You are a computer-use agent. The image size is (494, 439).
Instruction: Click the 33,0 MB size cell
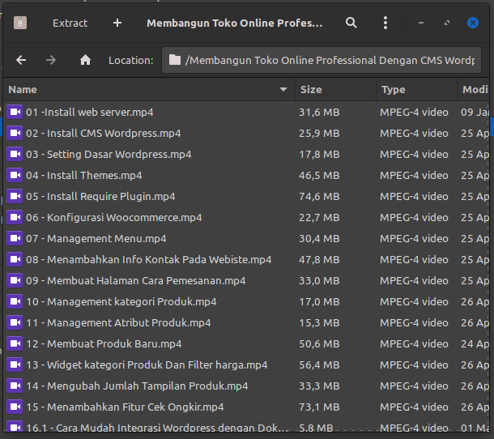point(319,281)
